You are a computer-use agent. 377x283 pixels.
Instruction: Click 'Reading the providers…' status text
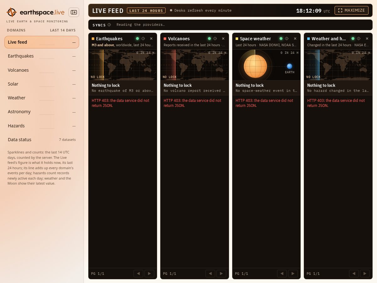tap(141, 25)
